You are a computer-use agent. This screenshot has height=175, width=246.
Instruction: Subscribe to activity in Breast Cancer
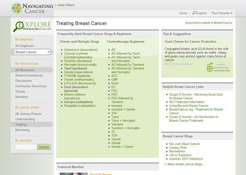click(208, 23)
